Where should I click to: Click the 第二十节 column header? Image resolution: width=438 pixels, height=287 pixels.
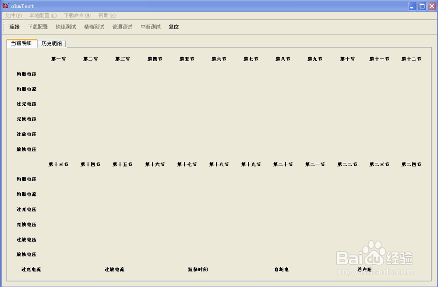[x=283, y=164]
